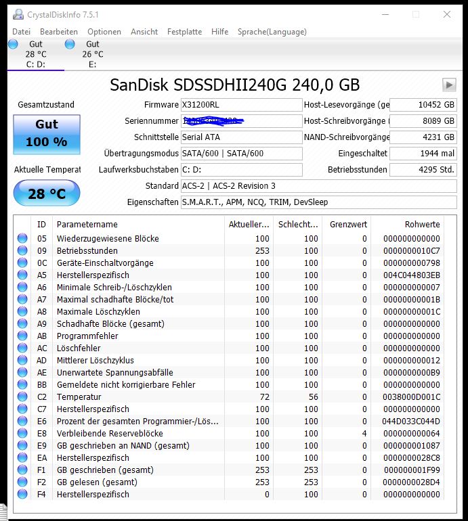The width and height of the screenshot is (468, 521).
Task: Select raw value 004C044803EB
Action: [412, 275]
